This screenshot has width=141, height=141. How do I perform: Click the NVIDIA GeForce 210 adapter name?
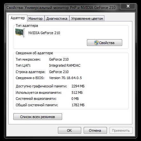click(44, 33)
